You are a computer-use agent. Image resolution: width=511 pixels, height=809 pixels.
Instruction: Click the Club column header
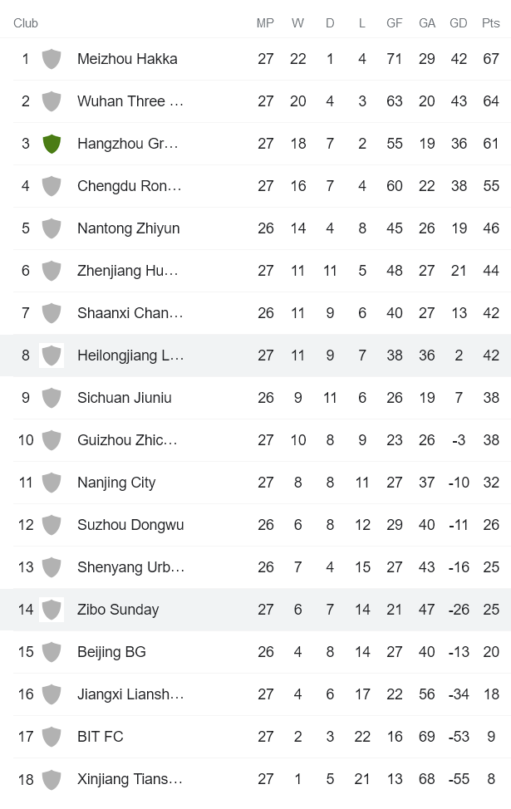[26, 23]
